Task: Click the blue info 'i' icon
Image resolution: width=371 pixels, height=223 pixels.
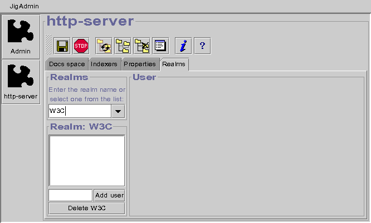Action: pos(183,46)
